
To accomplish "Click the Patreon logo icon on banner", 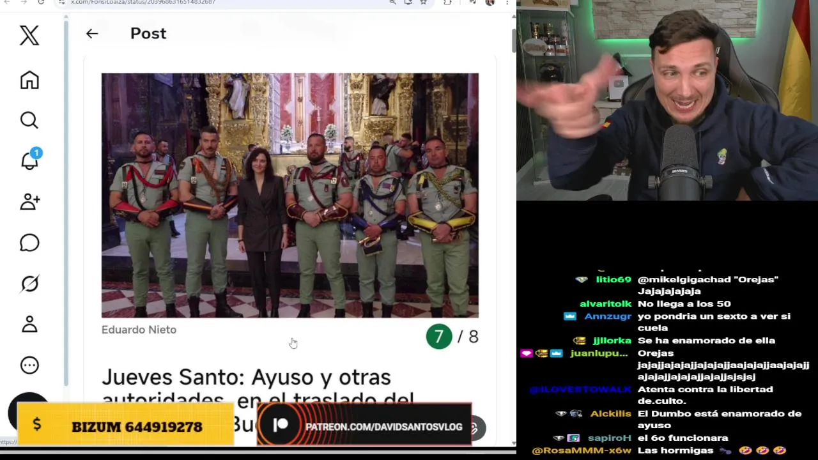I will click(x=281, y=425).
